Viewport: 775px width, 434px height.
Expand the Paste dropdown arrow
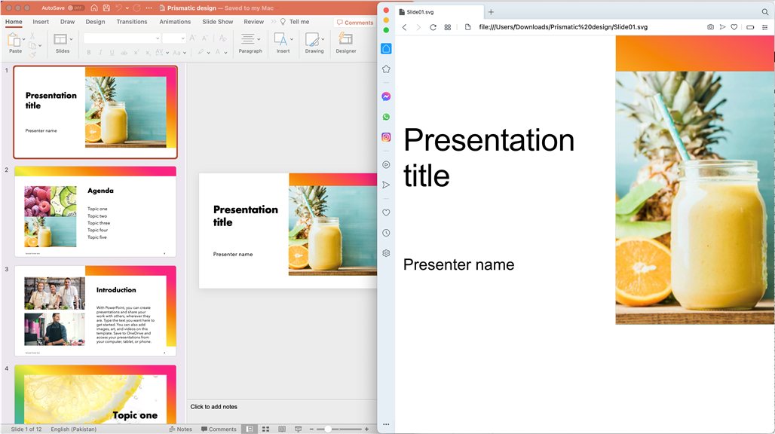tap(24, 39)
